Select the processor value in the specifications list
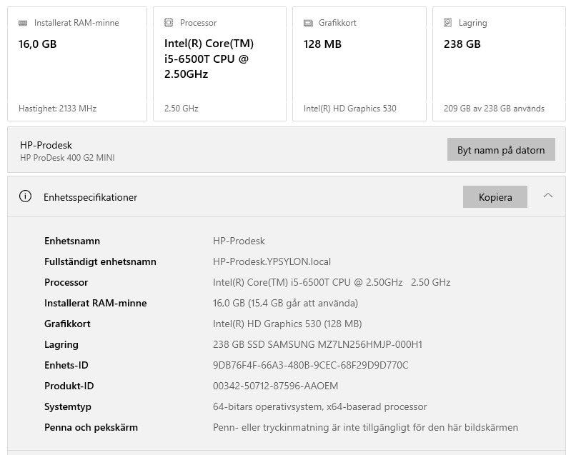576x455 pixels. coord(332,282)
